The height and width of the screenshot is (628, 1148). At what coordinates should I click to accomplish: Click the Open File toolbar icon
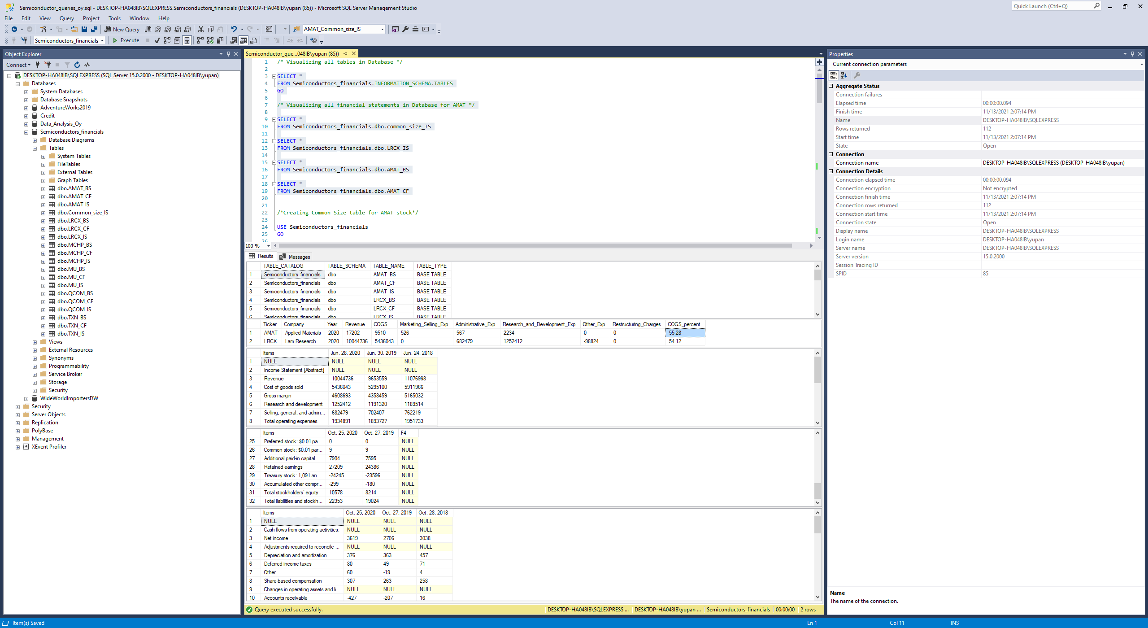(74, 29)
